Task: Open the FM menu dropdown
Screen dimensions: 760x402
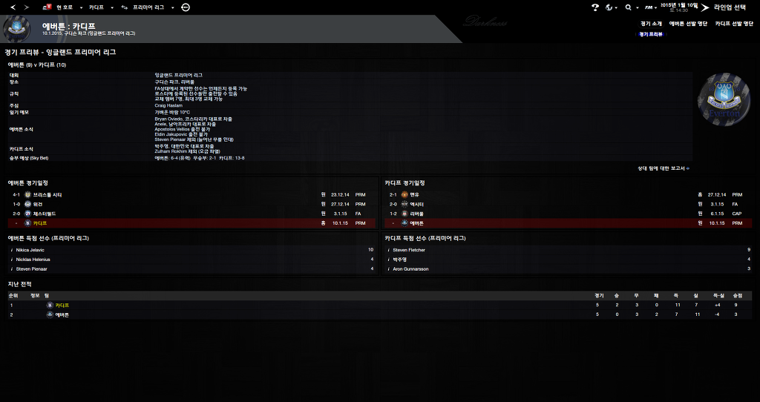Action: (x=651, y=7)
